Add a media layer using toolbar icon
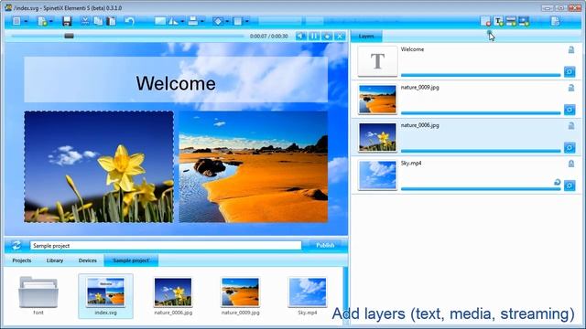This screenshot has height=329, width=586. [511, 21]
